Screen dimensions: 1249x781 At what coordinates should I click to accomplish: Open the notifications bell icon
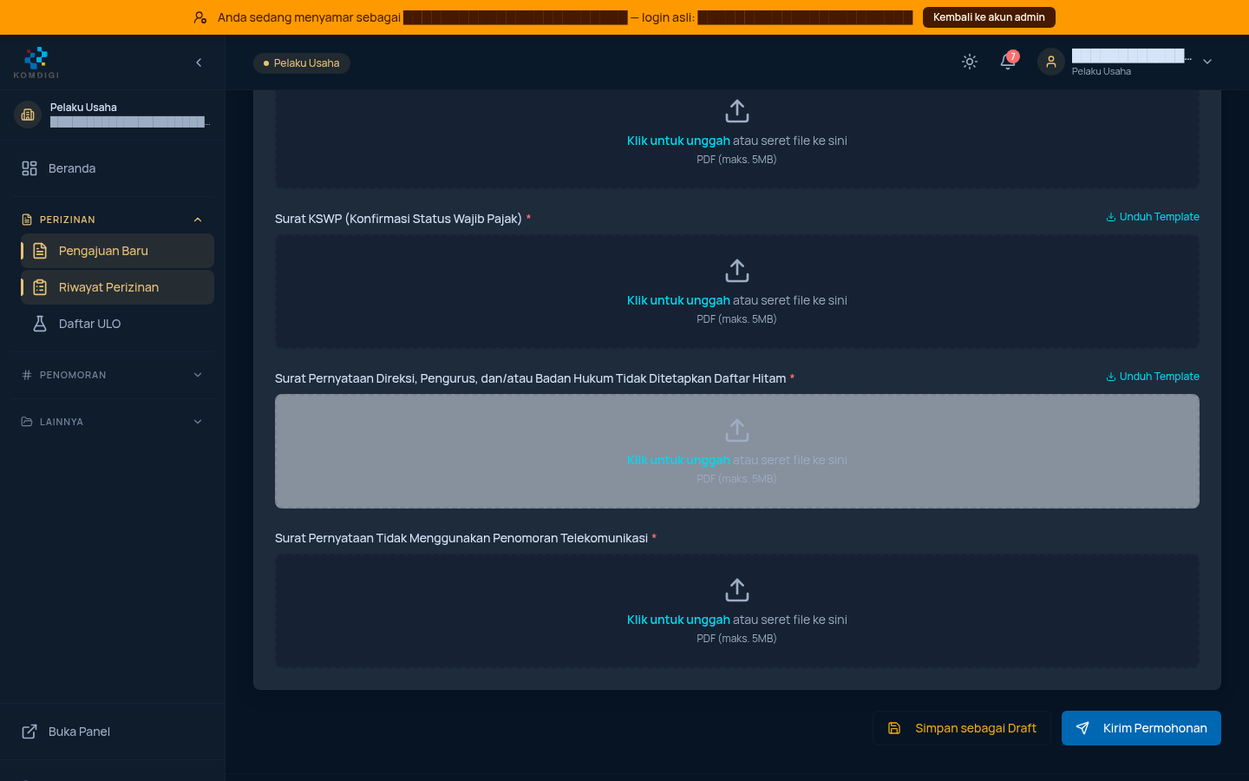tap(1008, 62)
